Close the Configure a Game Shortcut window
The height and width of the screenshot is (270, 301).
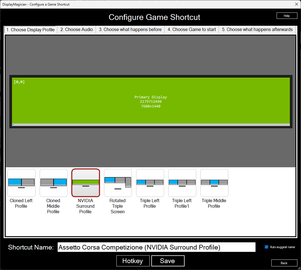[296, 4]
